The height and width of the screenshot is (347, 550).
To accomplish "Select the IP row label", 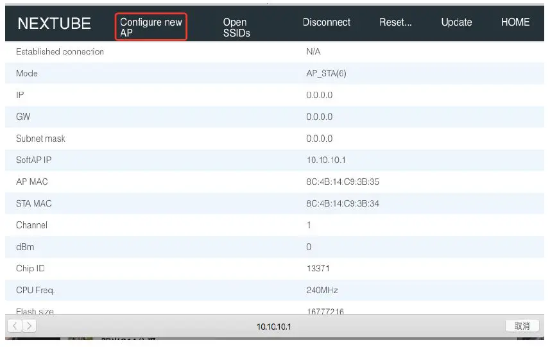I will click(20, 95).
